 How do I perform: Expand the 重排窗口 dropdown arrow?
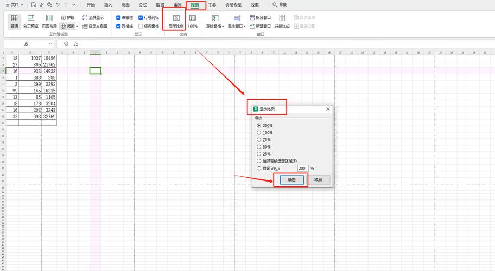click(x=244, y=27)
